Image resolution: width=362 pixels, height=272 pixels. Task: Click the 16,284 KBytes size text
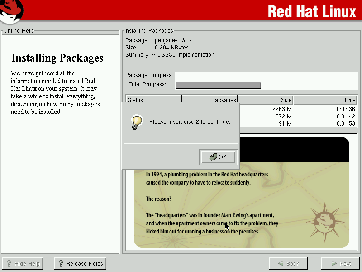[170, 48]
